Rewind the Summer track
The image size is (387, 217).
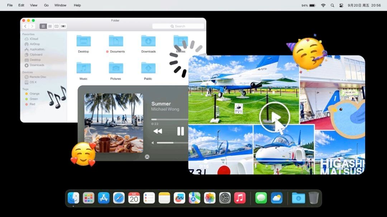pyautogui.click(x=158, y=131)
